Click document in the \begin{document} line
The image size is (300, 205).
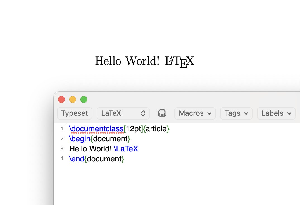110,139
